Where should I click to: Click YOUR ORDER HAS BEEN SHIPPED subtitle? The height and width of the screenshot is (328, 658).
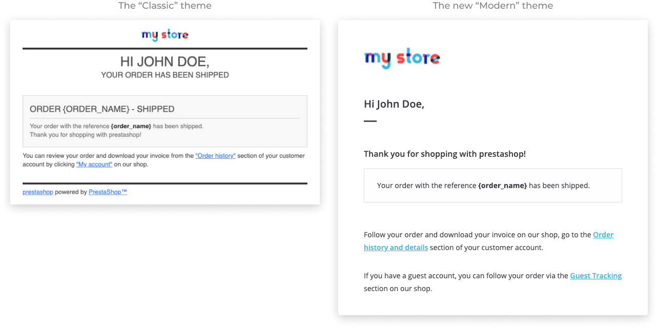(165, 75)
